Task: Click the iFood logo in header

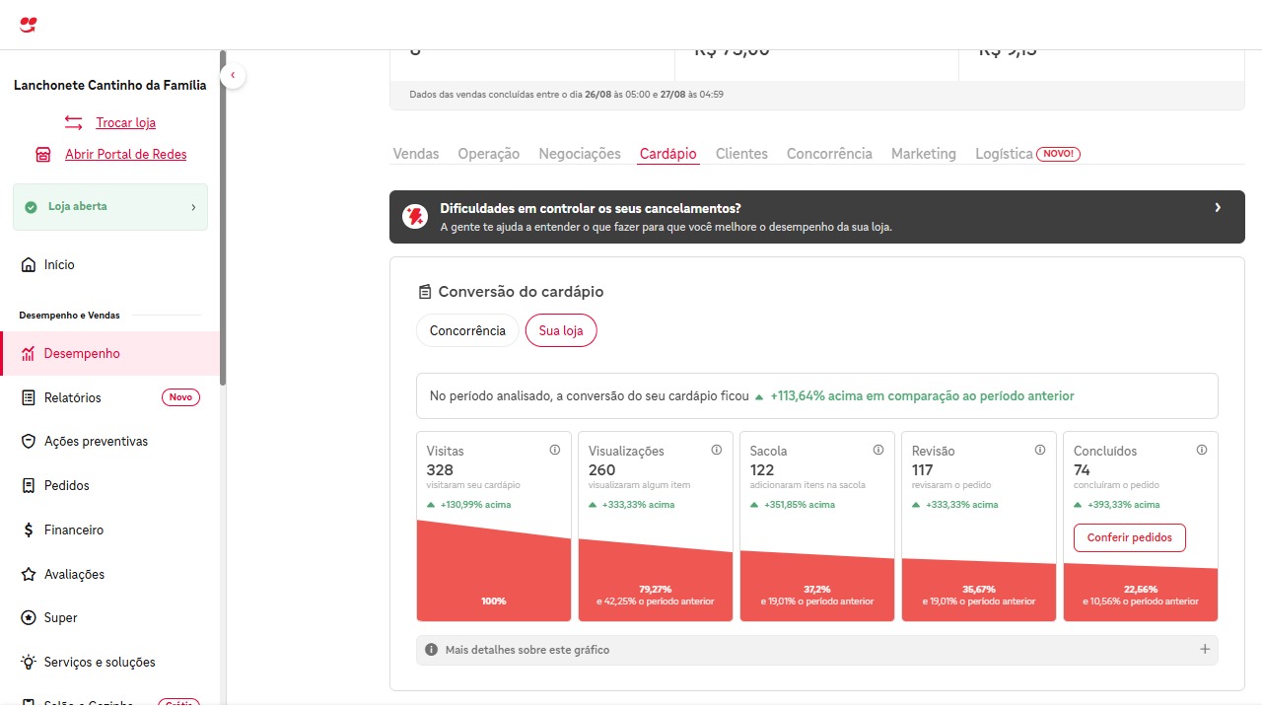Action: click(x=28, y=25)
